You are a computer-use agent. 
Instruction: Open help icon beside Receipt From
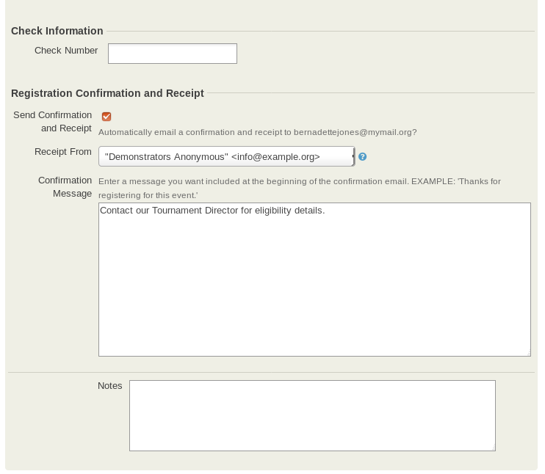tap(362, 157)
